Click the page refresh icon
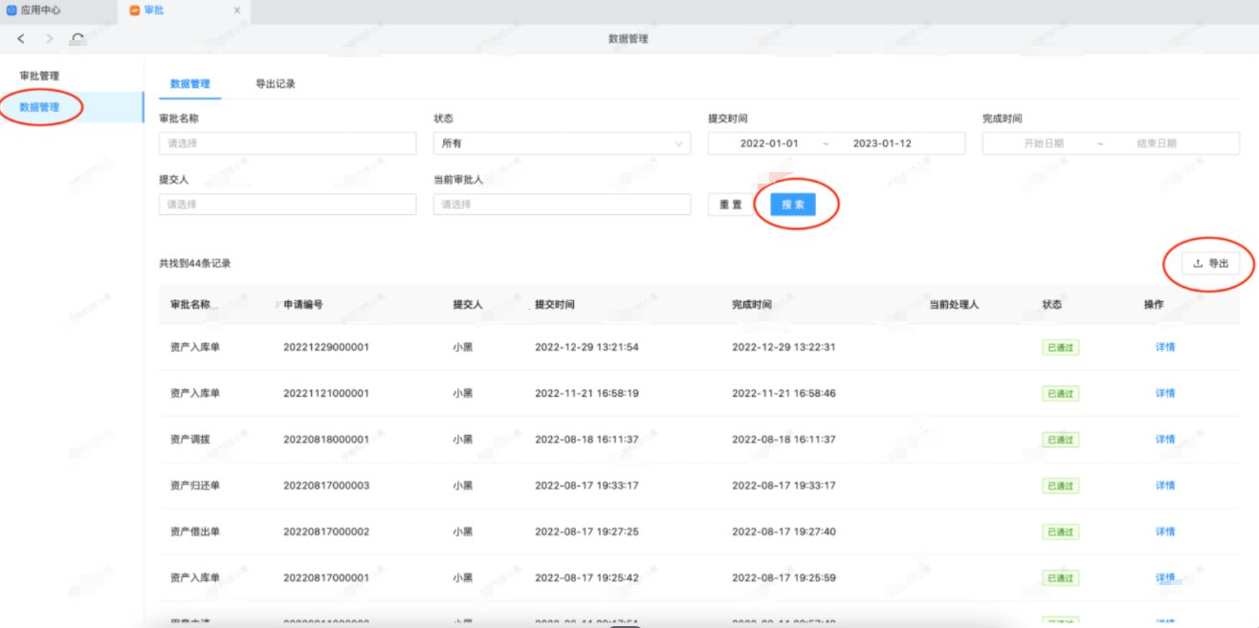Viewport: 1259px width, 628px height. 77,39
